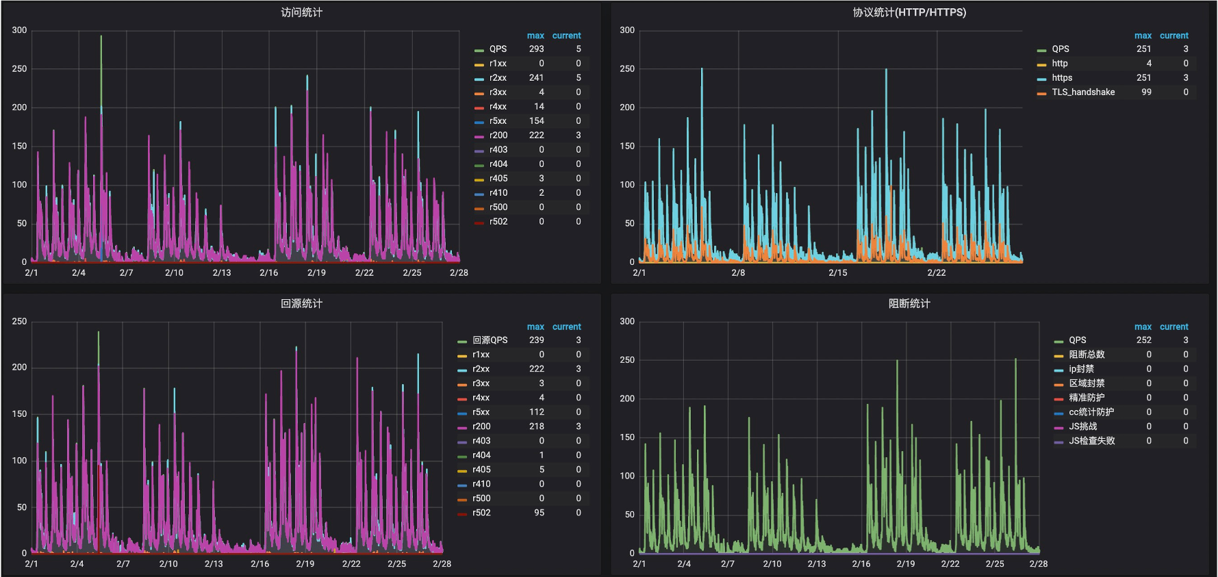Toggle JS检查失败 series in 阻断统计 legend
The width and height of the screenshot is (1218, 577).
pos(1092,441)
